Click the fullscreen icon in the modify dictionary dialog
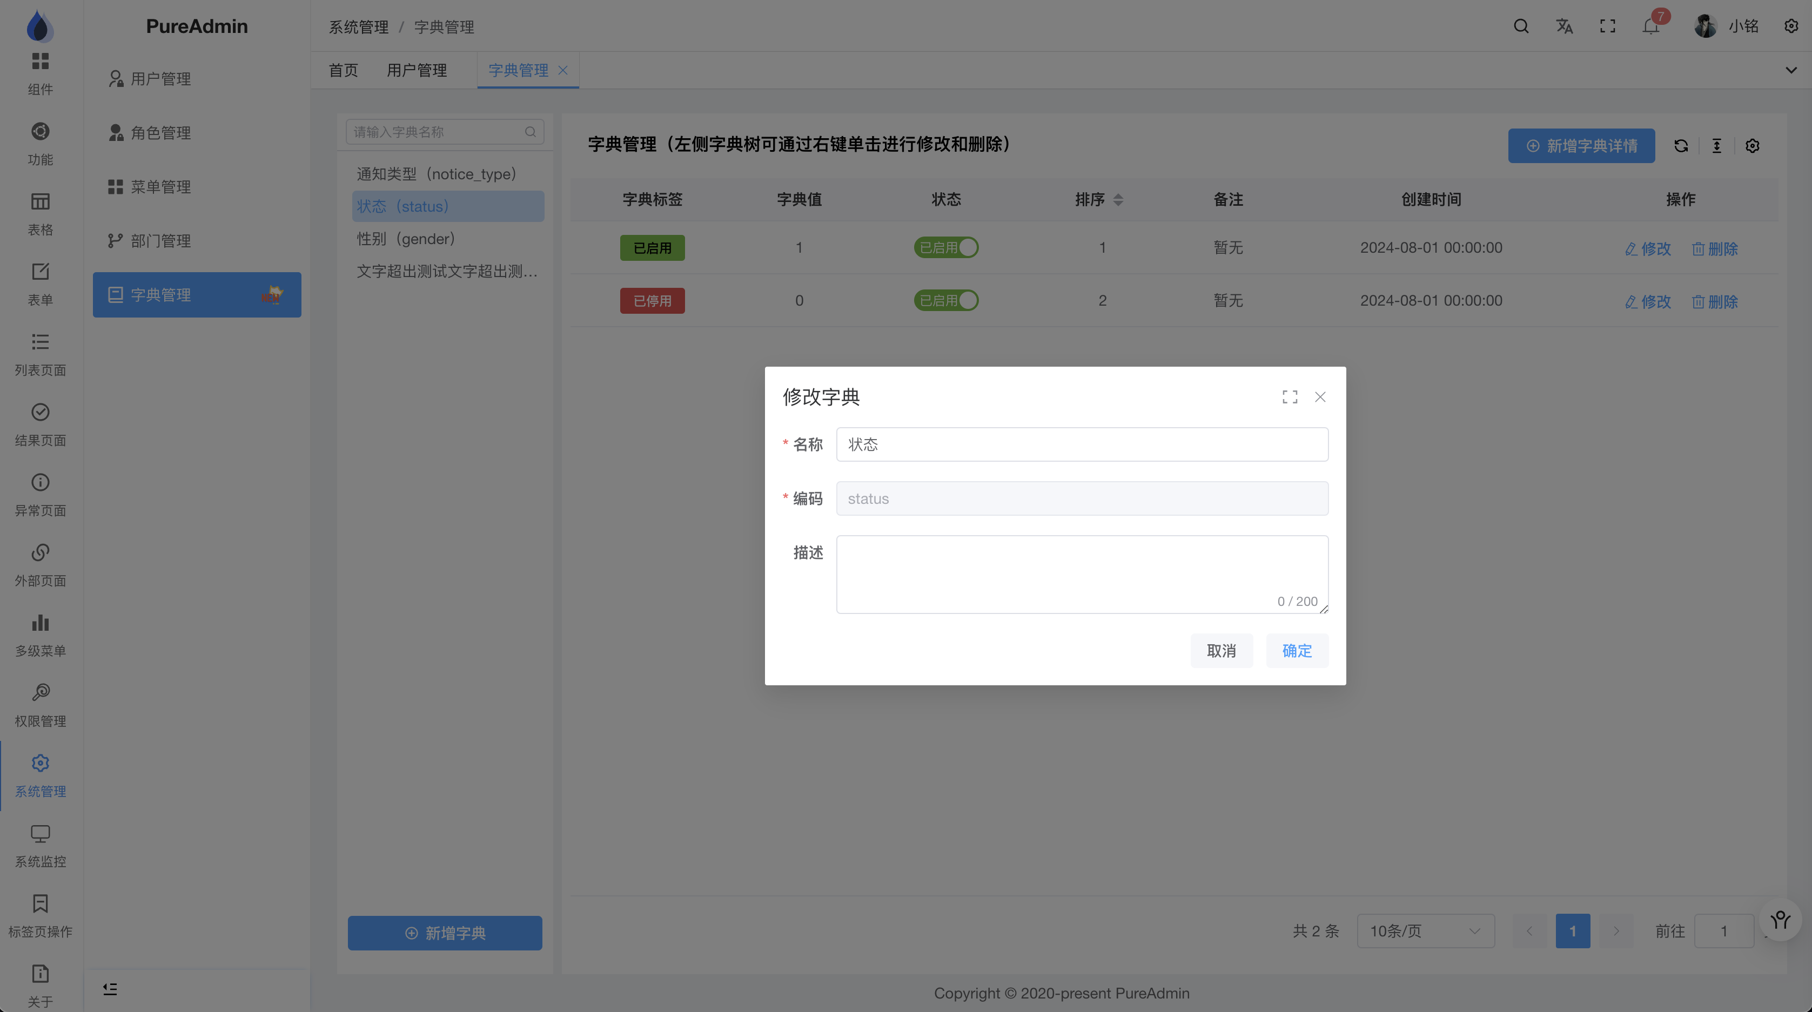Image resolution: width=1812 pixels, height=1012 pixels. pyautogui.click(x=1290, y=397)
